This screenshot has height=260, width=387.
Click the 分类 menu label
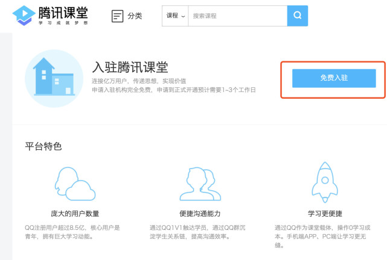[x=135, y=16]
